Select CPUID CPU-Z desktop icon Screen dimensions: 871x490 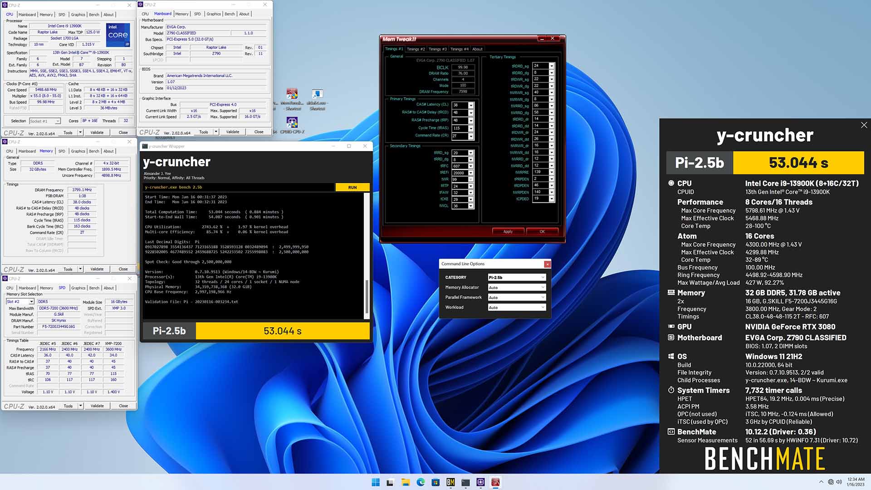tap(292, 126)
